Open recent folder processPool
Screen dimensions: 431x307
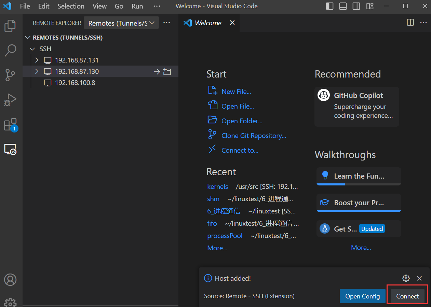coord(225,236)
